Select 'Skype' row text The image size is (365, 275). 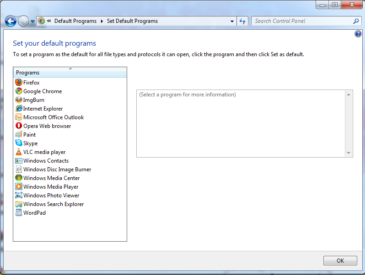click(x=30, y=143)
